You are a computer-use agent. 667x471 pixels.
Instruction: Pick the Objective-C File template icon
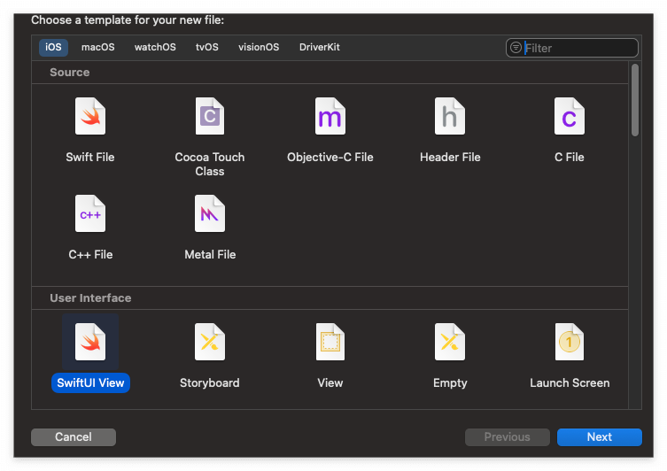[x=330, y=116]
